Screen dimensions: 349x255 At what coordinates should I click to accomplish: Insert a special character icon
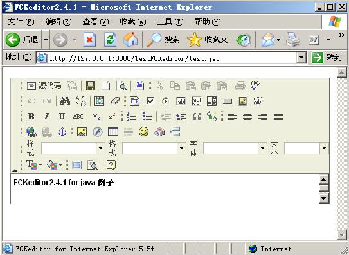[159, 132]
